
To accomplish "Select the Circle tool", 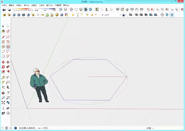I will click(x=3, y=47).
